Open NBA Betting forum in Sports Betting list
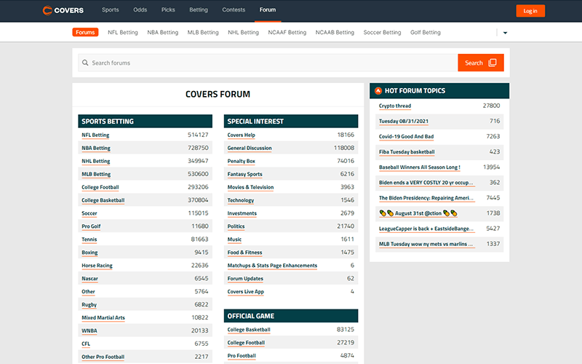 click(x=96, y=149)
